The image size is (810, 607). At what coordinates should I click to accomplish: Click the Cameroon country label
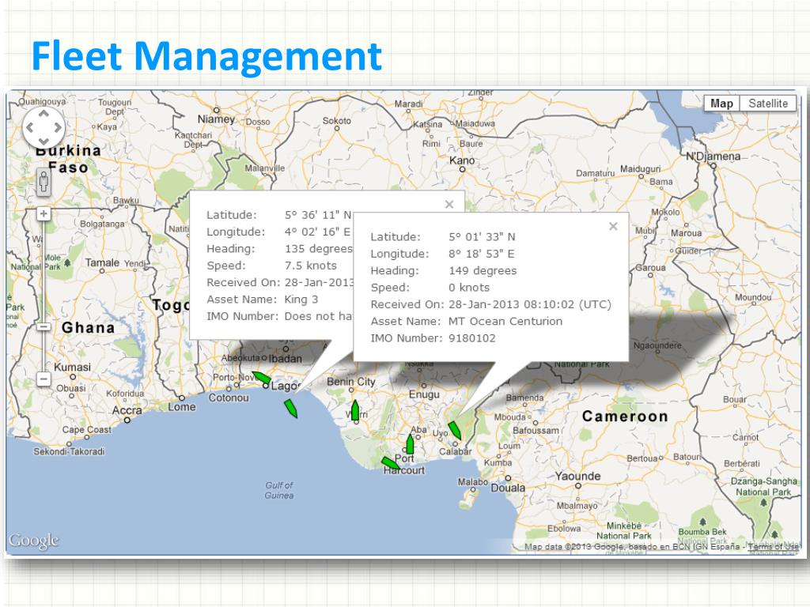[x=625, y=416]
